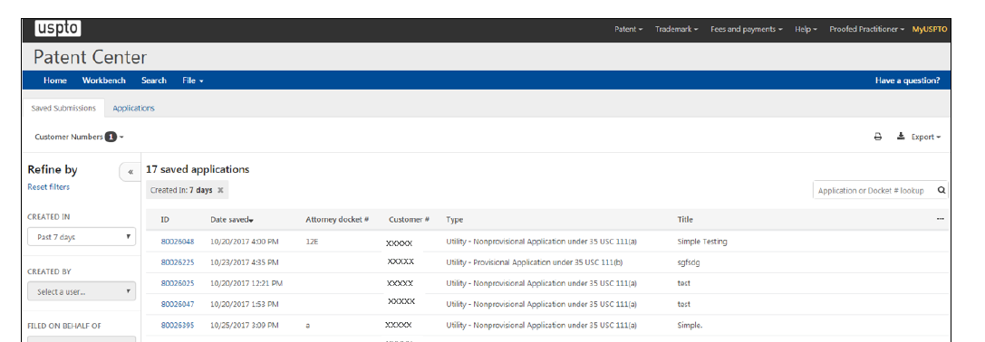Open saved application 80026048
This screenshot has height=342, width=985.
[x=177, y=241]
